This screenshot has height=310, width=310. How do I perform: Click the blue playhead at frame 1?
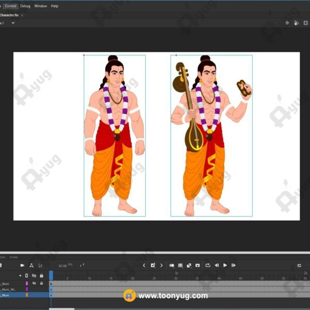(x=51, y=275)
